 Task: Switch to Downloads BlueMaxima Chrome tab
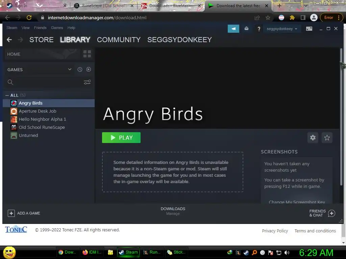tap(171, 6)
